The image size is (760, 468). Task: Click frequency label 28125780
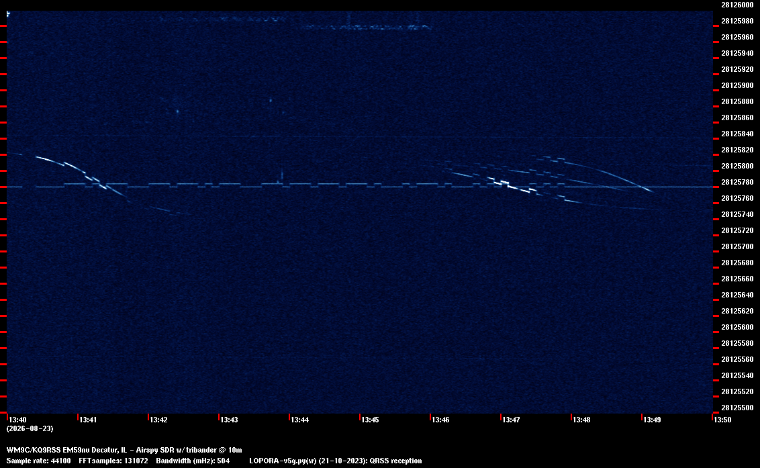pyautogui.click(x=737, y=182)
